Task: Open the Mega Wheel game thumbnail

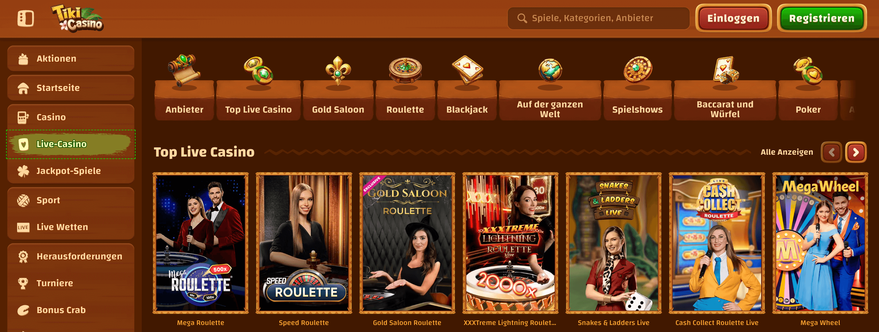Action: [820, 243]
